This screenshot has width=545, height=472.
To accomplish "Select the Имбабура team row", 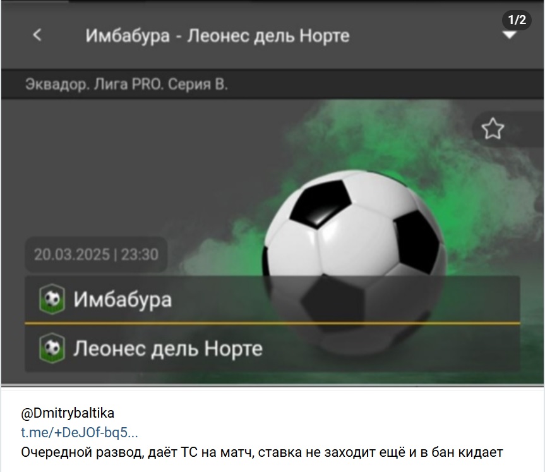I will tap(272, 299).
